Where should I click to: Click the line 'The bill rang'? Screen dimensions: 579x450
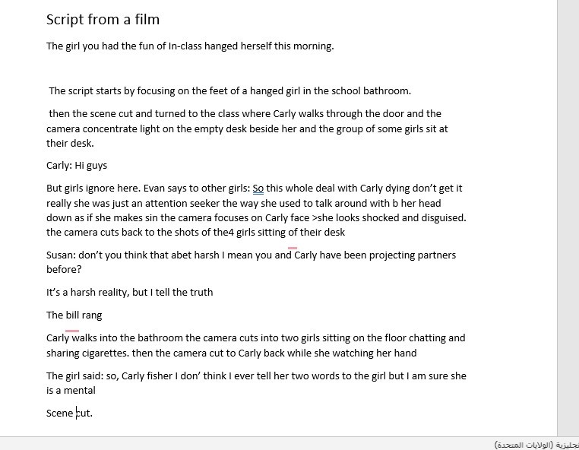74,315
